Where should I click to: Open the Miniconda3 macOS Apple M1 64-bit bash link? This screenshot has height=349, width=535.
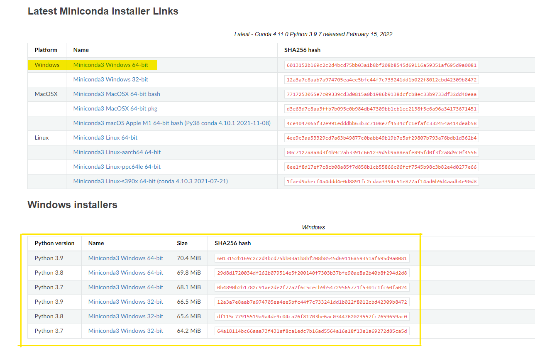point(171,123)
